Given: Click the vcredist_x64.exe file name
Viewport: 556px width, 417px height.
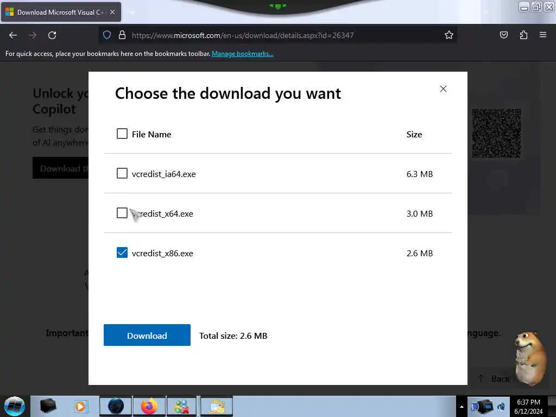Looking at the screenshot, I should pyautogui.click(x=162, y=214).
